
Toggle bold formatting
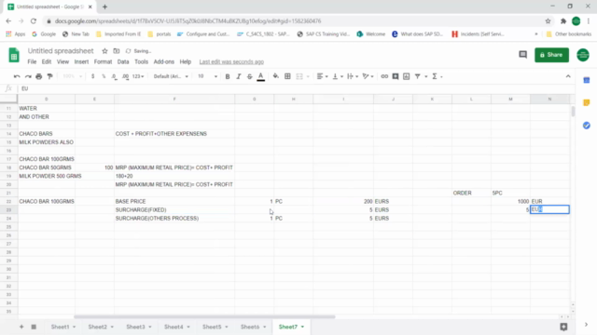228,76
